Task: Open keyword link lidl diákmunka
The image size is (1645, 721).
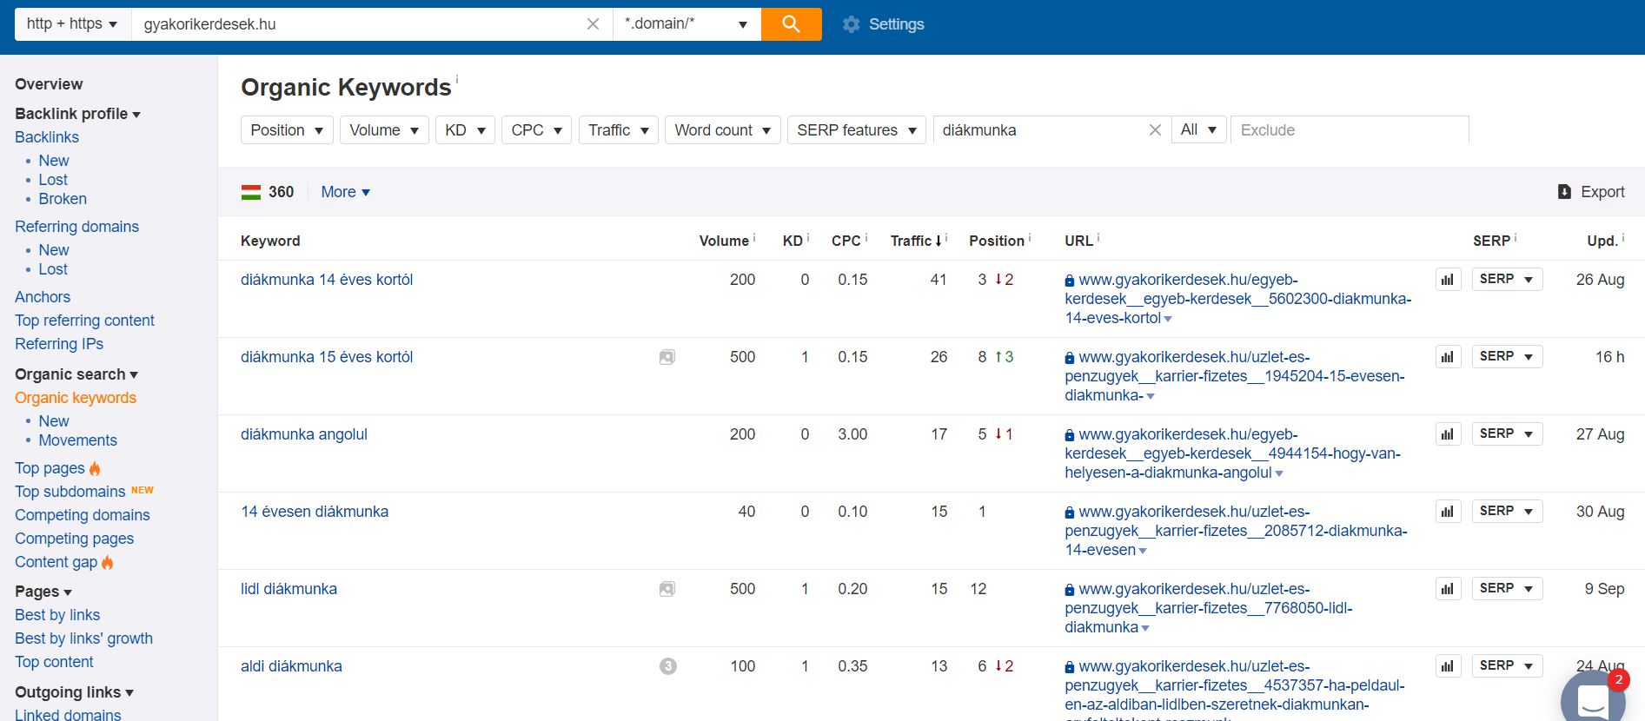Action: (289, 589)
